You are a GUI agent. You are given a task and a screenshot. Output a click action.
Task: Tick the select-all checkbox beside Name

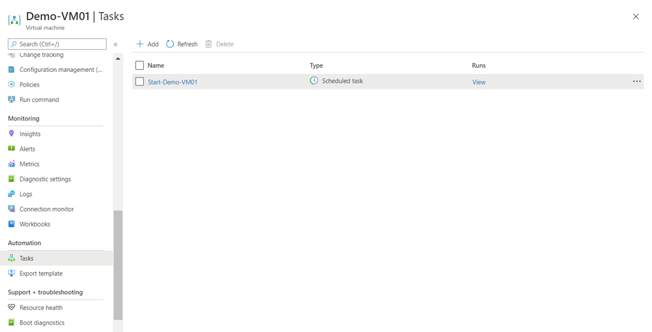[139, 66]
